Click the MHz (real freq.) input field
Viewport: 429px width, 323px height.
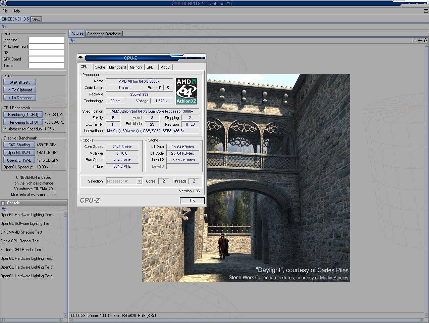pos(46,46)
